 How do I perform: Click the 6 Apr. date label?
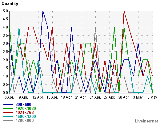pos(9,97)
